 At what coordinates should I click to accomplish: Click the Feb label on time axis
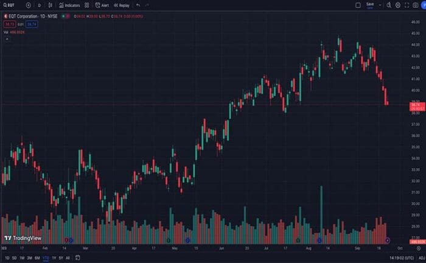(x=45, y=248)
